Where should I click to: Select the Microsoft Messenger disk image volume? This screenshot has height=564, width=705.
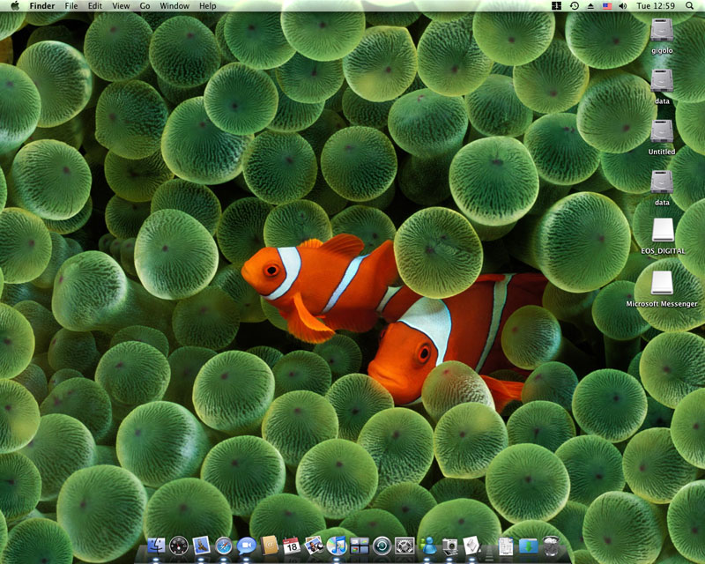point(662,284)
